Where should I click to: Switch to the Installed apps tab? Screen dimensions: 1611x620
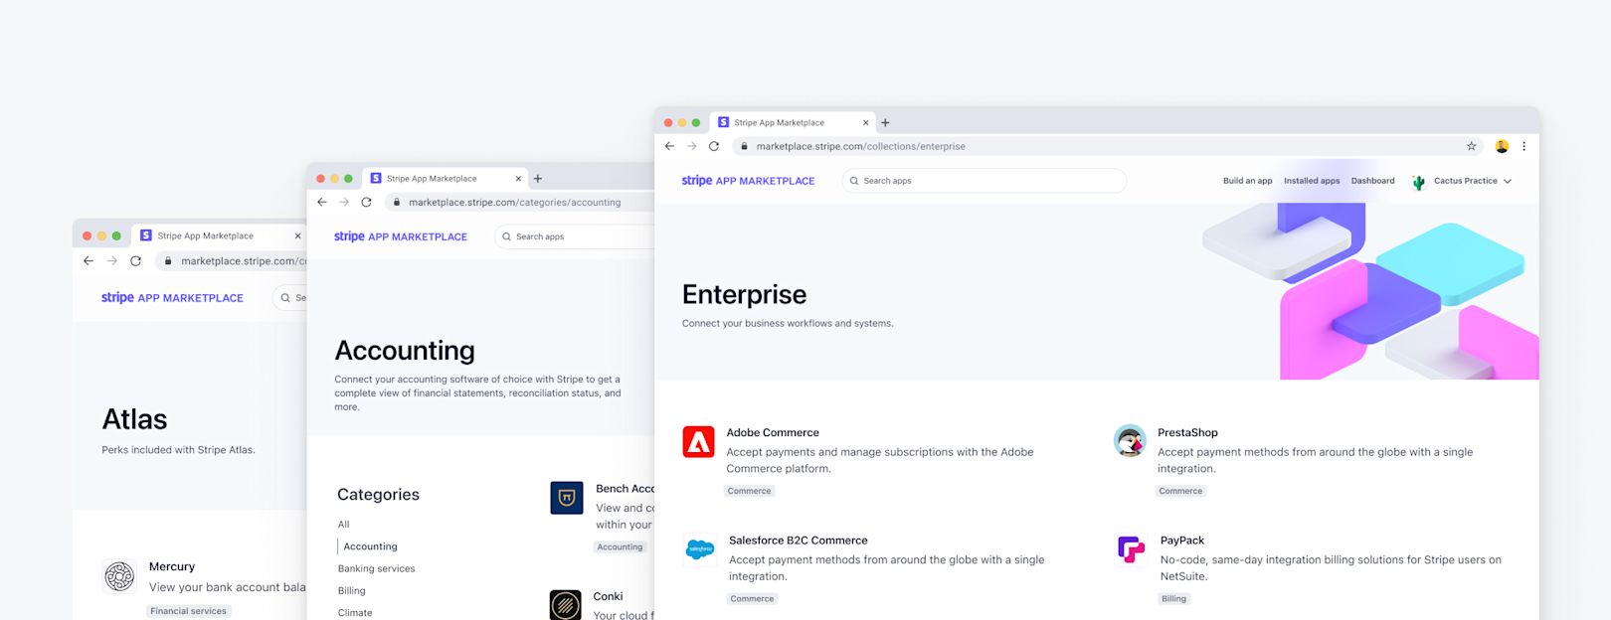[x=1311, y=181]
